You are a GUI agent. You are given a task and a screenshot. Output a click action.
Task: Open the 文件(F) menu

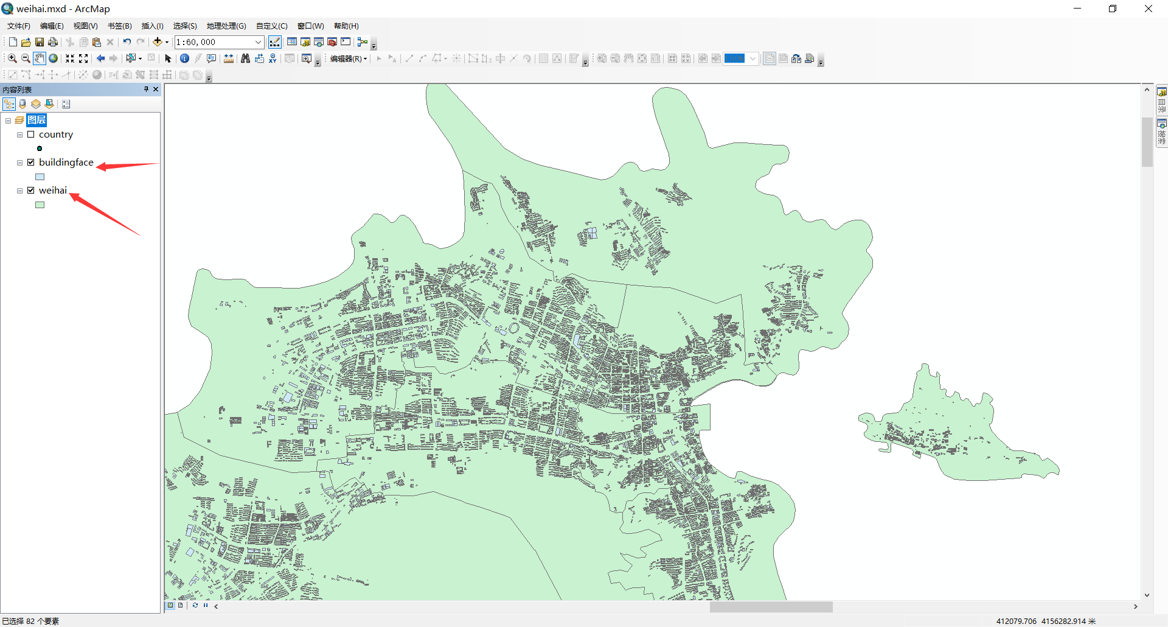click(x=18, y=26)
